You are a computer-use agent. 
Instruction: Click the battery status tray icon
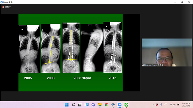[x=178, y=104]
